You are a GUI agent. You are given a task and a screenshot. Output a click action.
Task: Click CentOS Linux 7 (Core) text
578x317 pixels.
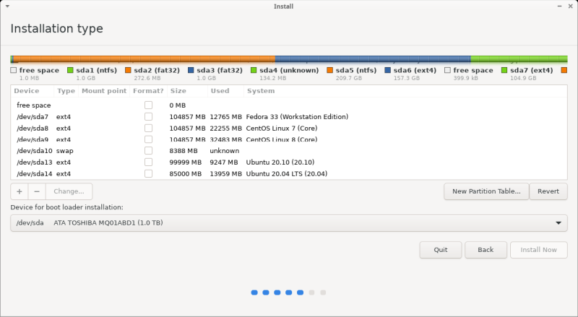282,128
